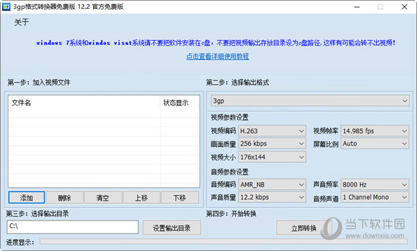Viewport: 417px width, 251px height.
Task: Open the 画面质量 256 kbps dropdown
Action: click(272, 144)
